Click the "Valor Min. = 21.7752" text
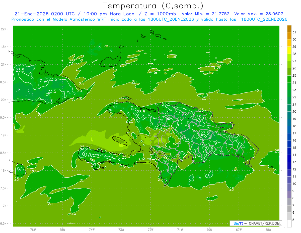Image resolution: width=301 pixels, height=233 pixels. pos(206,14)
